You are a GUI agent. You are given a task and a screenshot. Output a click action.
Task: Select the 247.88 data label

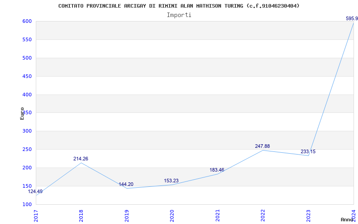coord(262,146)
